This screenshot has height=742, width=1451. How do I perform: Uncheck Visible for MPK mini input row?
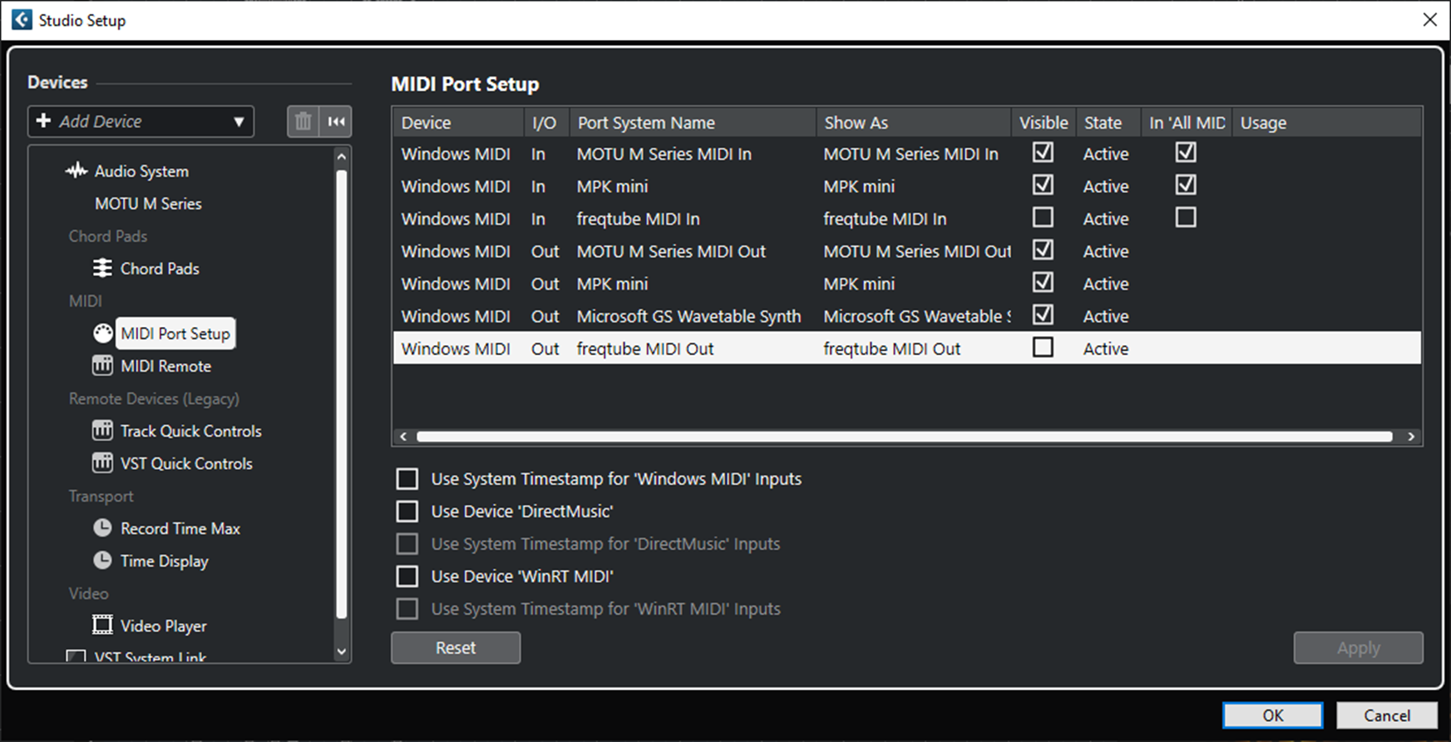click(1043, 185)
